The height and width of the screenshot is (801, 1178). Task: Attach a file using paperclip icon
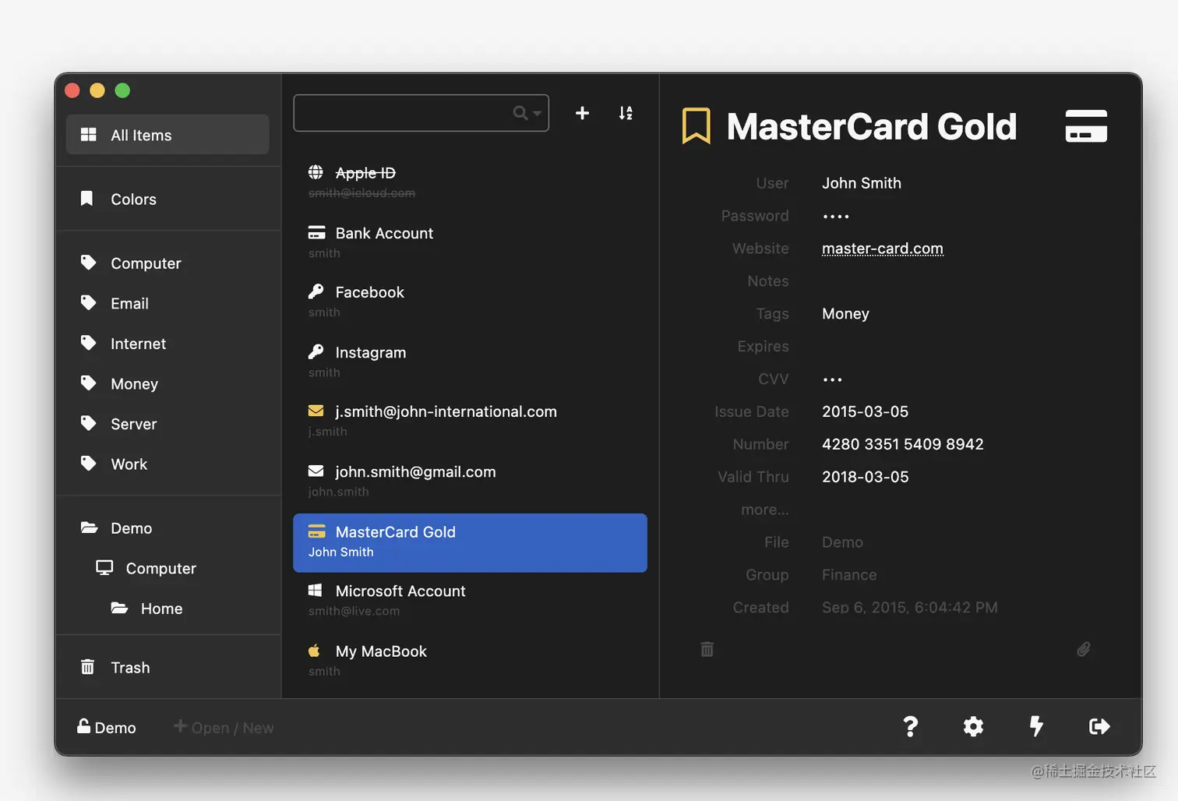pyautogui.click(x=1083, y=649)
